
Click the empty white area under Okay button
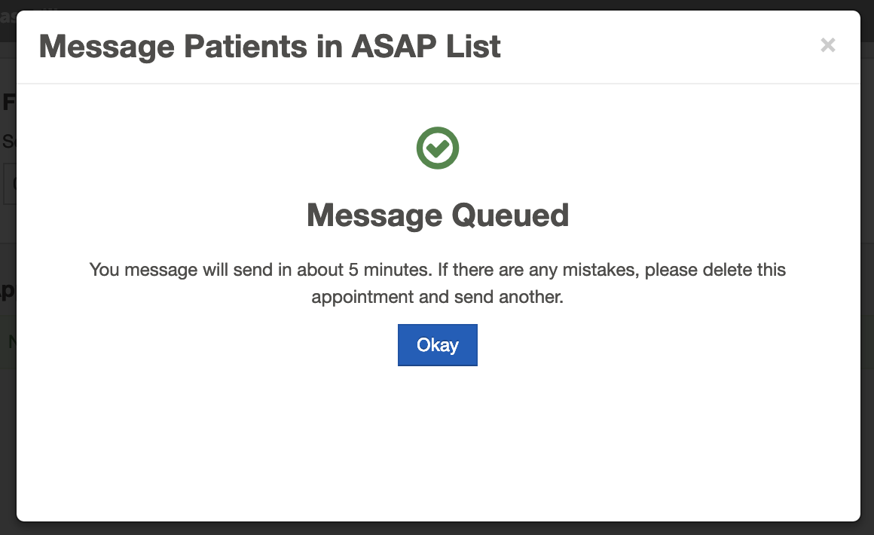tap(437, 437)
